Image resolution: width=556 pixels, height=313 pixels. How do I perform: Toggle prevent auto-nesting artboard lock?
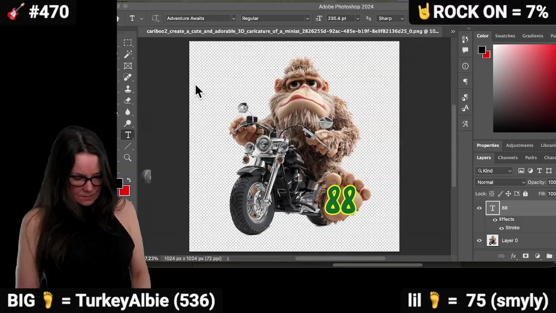517,194
